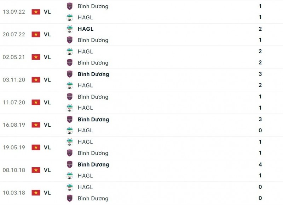Click Bình Dương crest in 08.10.18 match
Screen dimensions: 283x205
[x=70, y=164]
